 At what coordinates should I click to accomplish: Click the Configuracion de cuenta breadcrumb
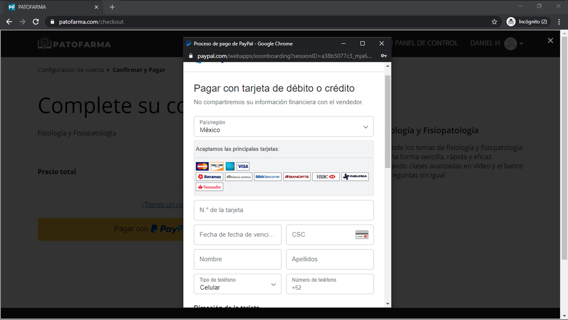coord(71,70)
